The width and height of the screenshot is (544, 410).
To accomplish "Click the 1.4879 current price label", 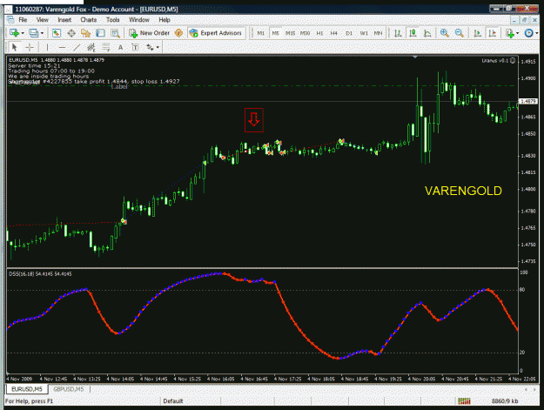I will pos(528,101).
